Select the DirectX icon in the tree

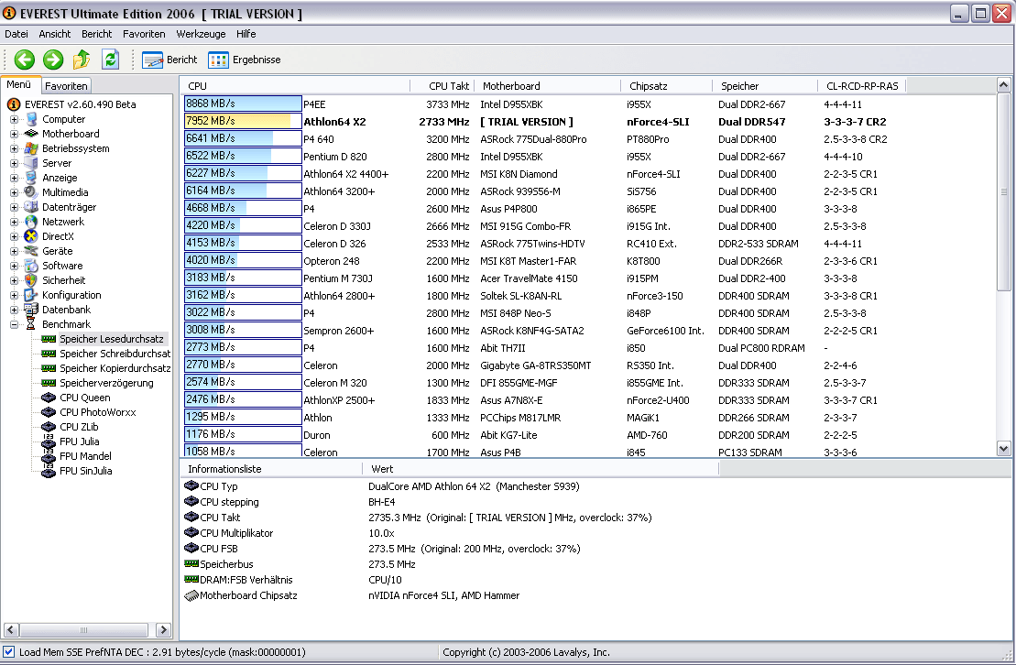click(31, 236)
